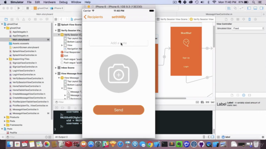Expand the Splash View Scene

click(x=56, y=25)
